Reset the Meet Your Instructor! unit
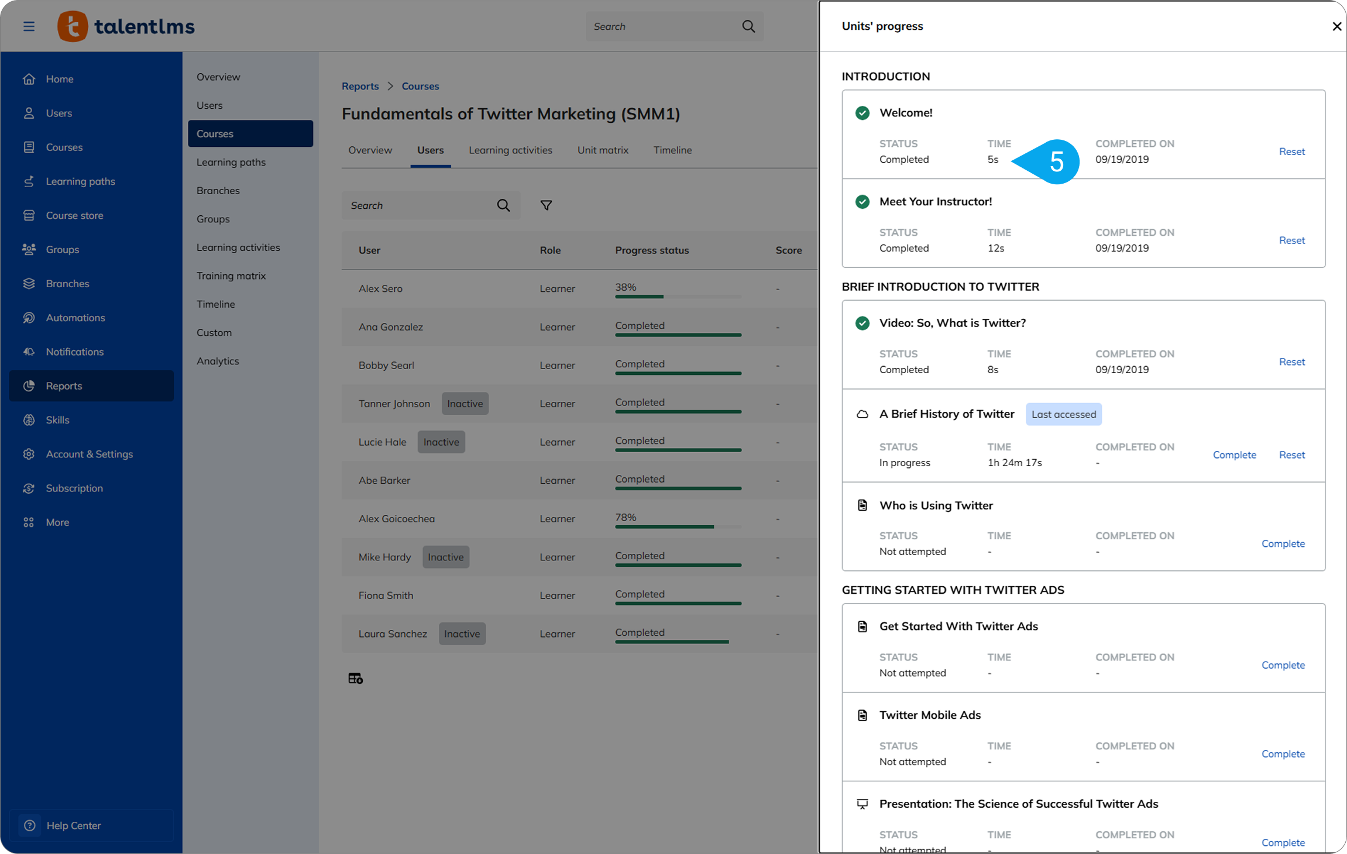1347x854 pixels. click(x=1291, y=240)
